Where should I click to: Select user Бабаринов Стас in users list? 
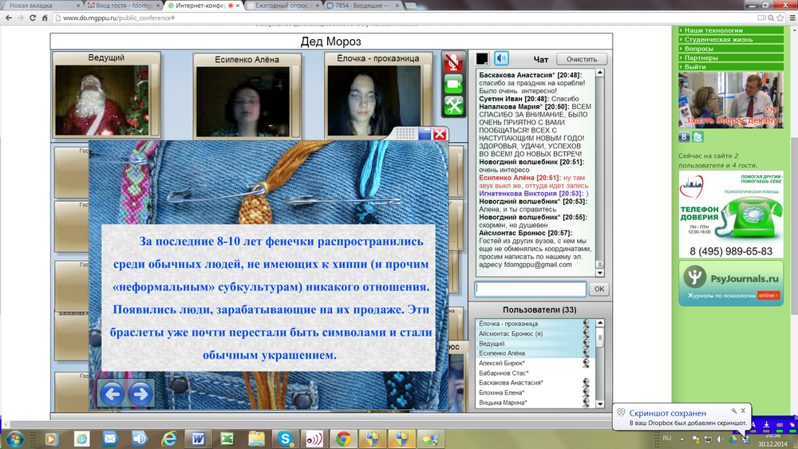(x=533, y=372)
